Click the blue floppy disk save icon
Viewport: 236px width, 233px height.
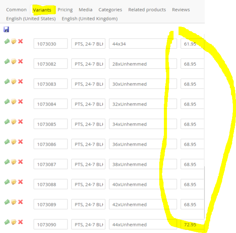pyautogui.click(x=6, y=29)
